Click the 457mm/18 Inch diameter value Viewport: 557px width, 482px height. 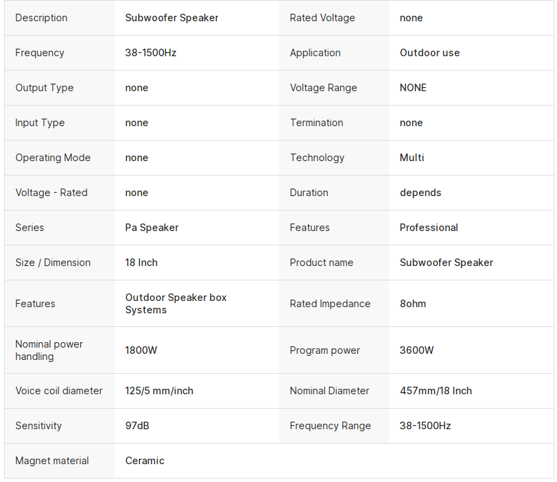436,391
